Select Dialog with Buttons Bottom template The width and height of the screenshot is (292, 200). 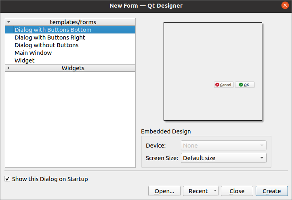coord(53,30)
